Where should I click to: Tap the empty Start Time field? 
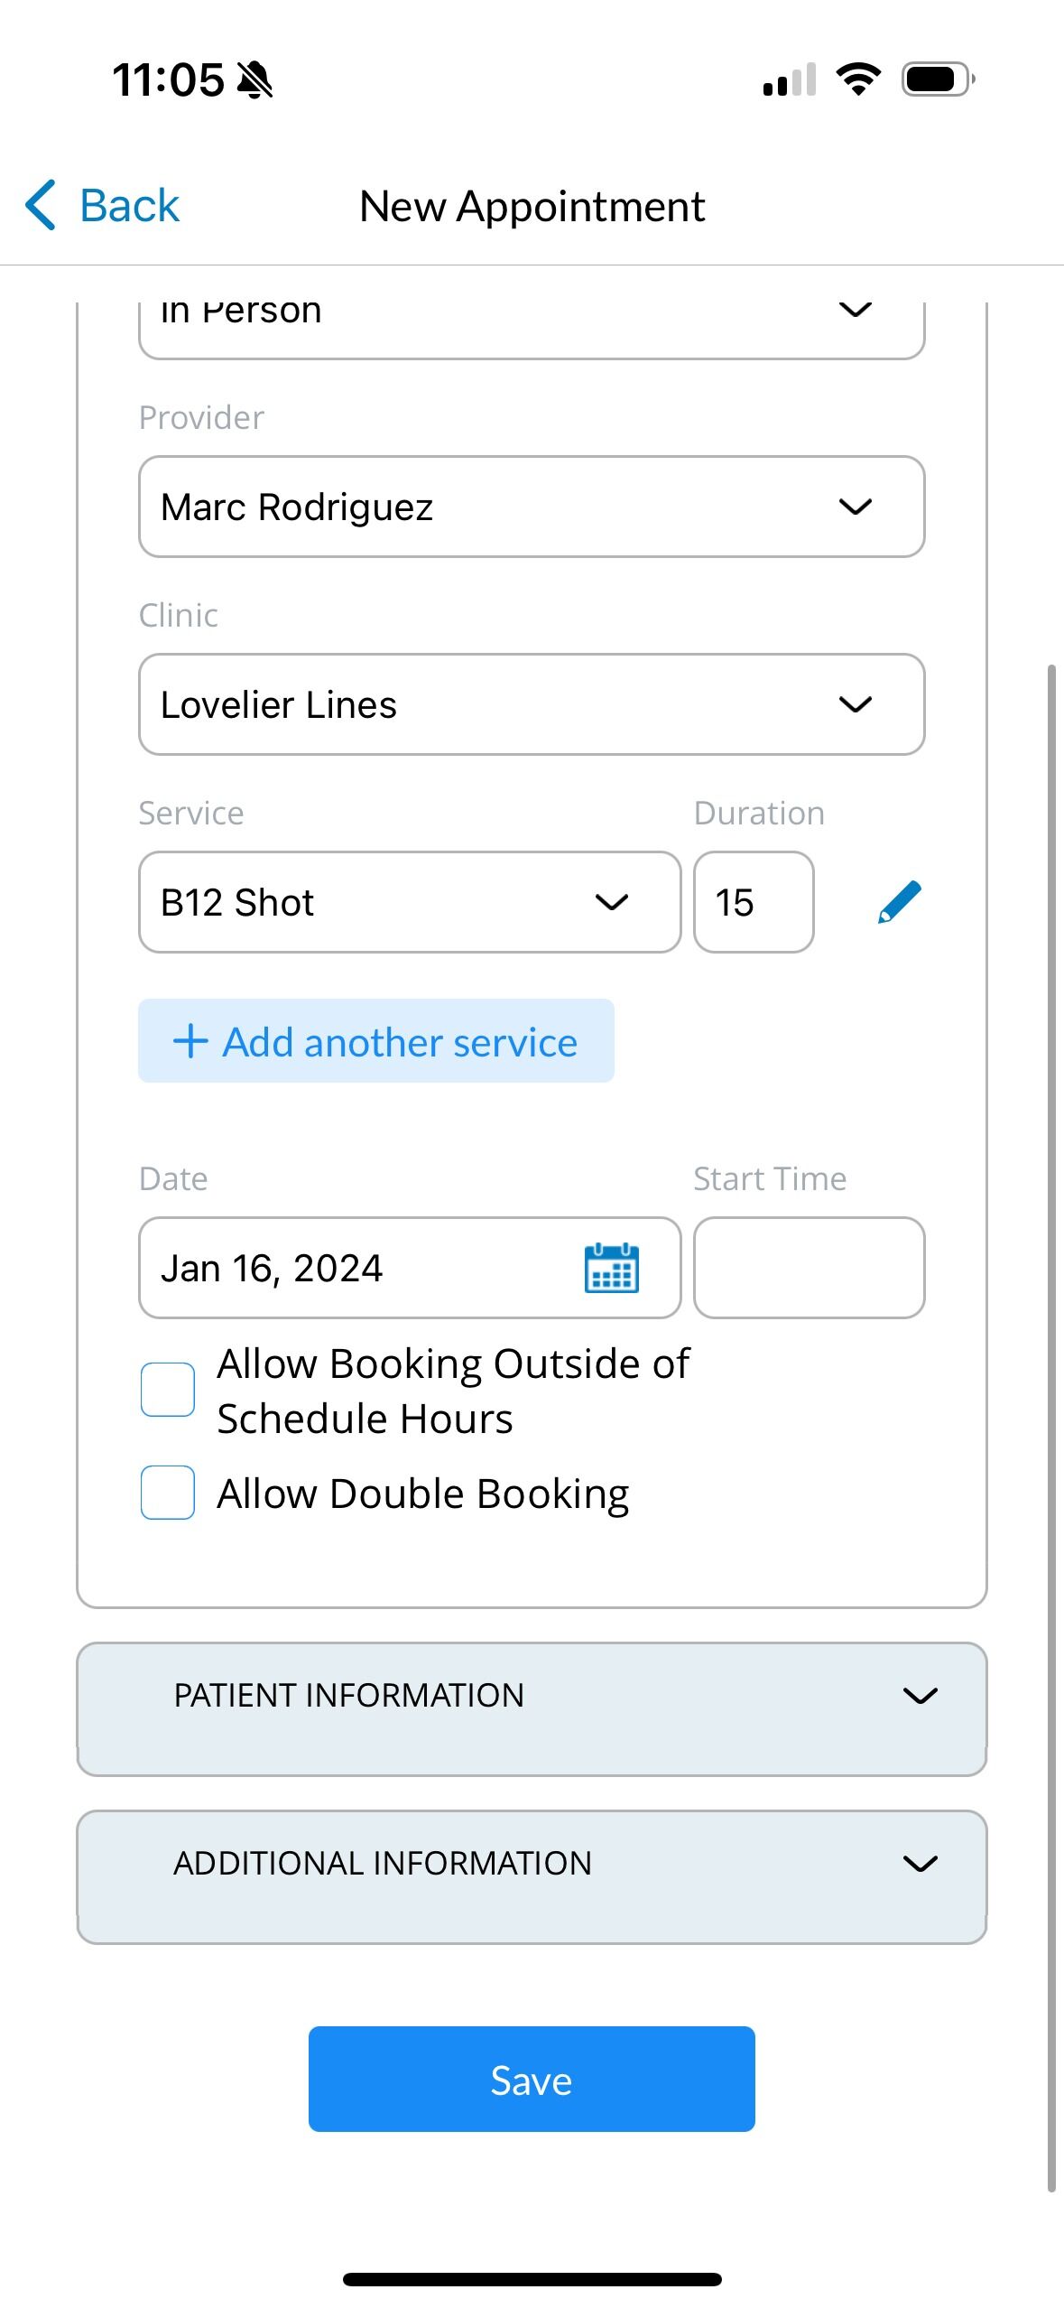point(810,1268)
